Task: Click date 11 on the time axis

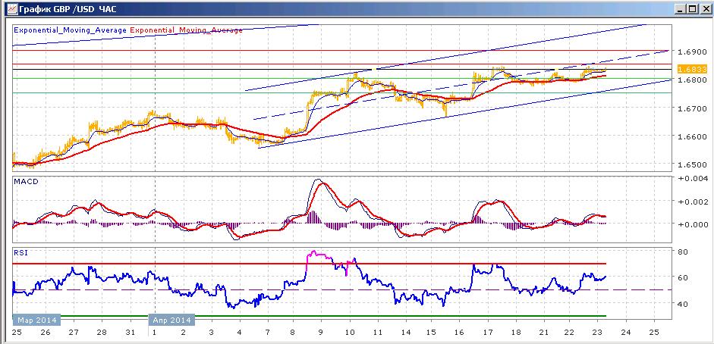Action: pos(378,333)
